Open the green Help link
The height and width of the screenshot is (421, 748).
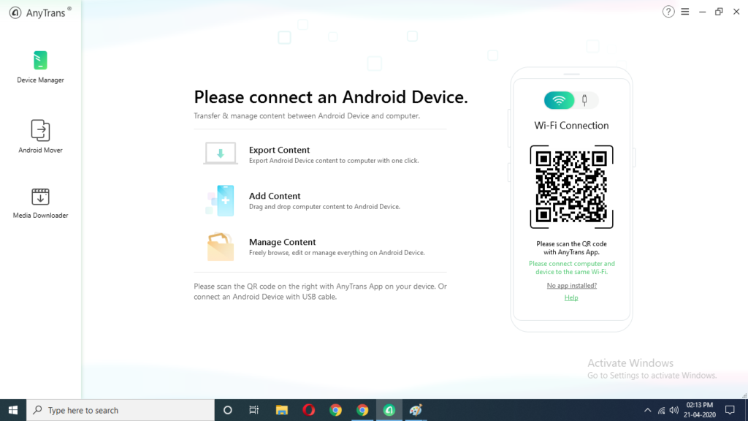[571, 298]
